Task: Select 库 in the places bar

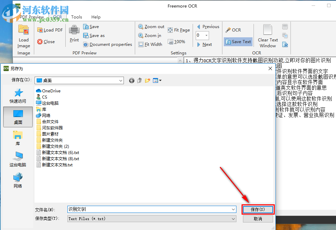Action: (18, 138)
